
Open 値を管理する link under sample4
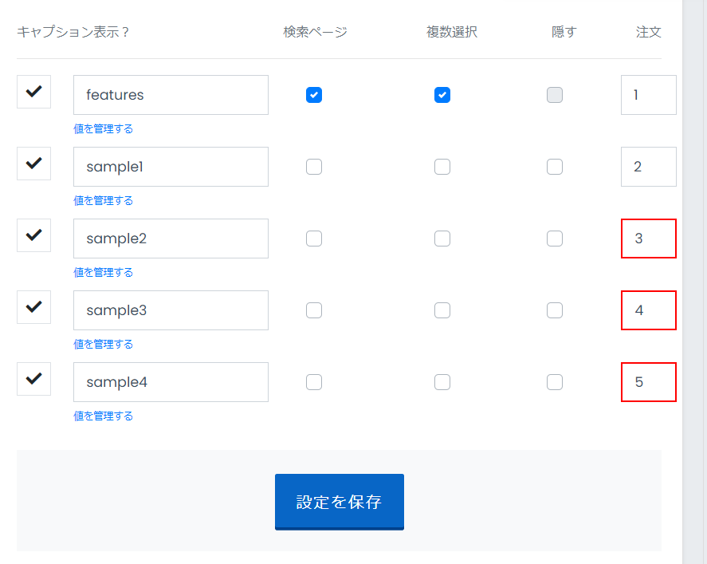(x=104, y=416)
